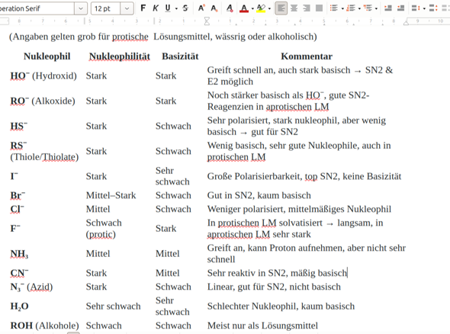
Task: Set line spacing icon
Action: [x=415, y=8]
